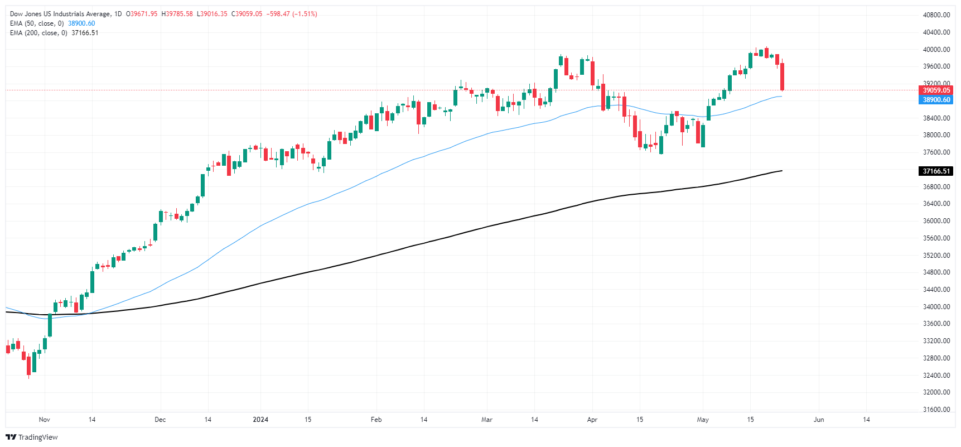Click the Nov label on time axis
Image resolution: width=961 pixels, height=447 pixels.
(x=45, y=420)
